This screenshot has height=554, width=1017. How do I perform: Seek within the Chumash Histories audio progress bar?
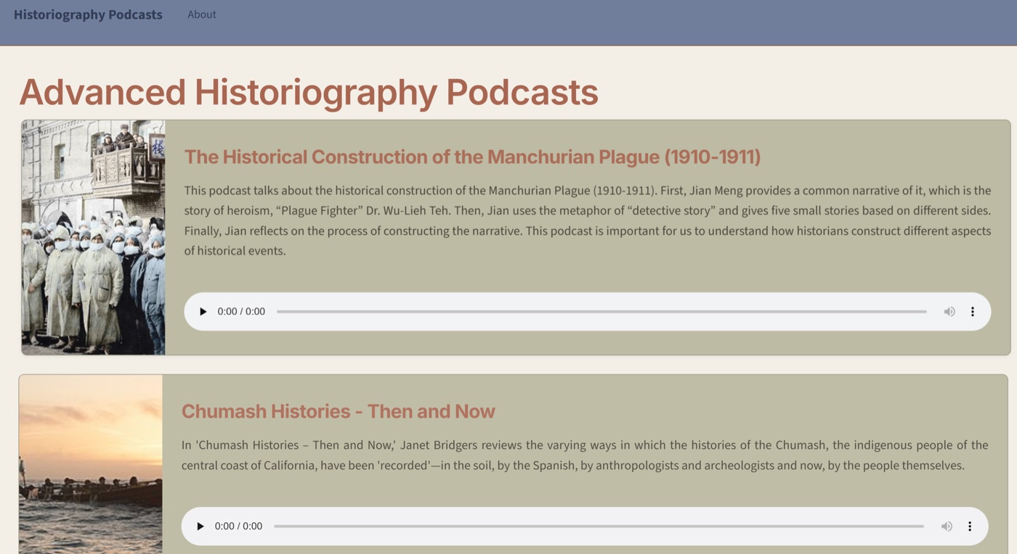point(599,526)
